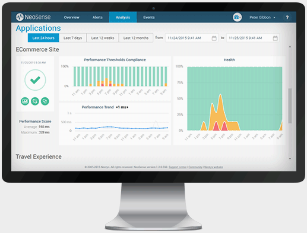Open the Peter Gibbon user dropdown
307x233 pixels.
tap(262, 17)
